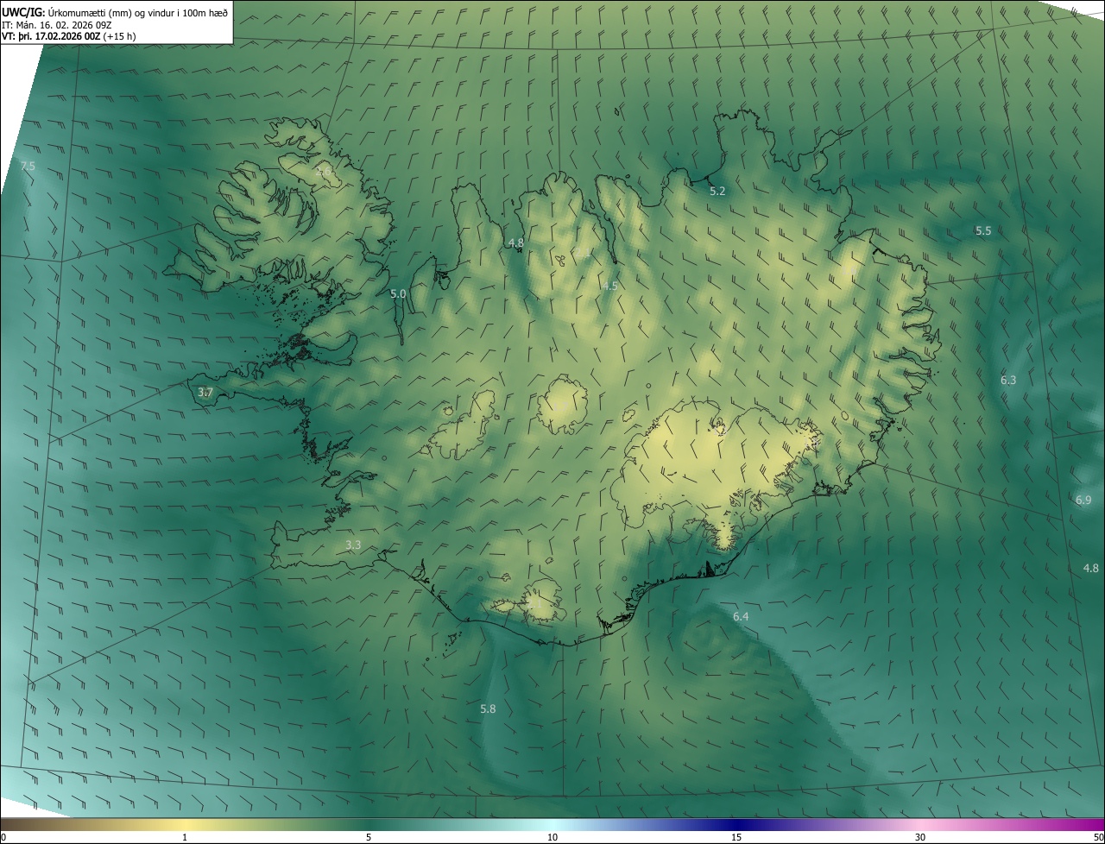Click the color scale tick label 50

pos(1098,837)
